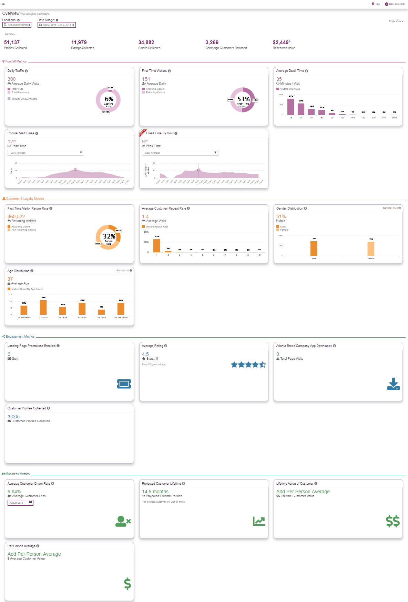Open the All Time filter menu
408x602 pixels.
point(10,34)
